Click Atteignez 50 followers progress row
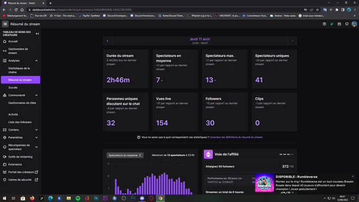359x202 pixels. click(x=250, y=167)
